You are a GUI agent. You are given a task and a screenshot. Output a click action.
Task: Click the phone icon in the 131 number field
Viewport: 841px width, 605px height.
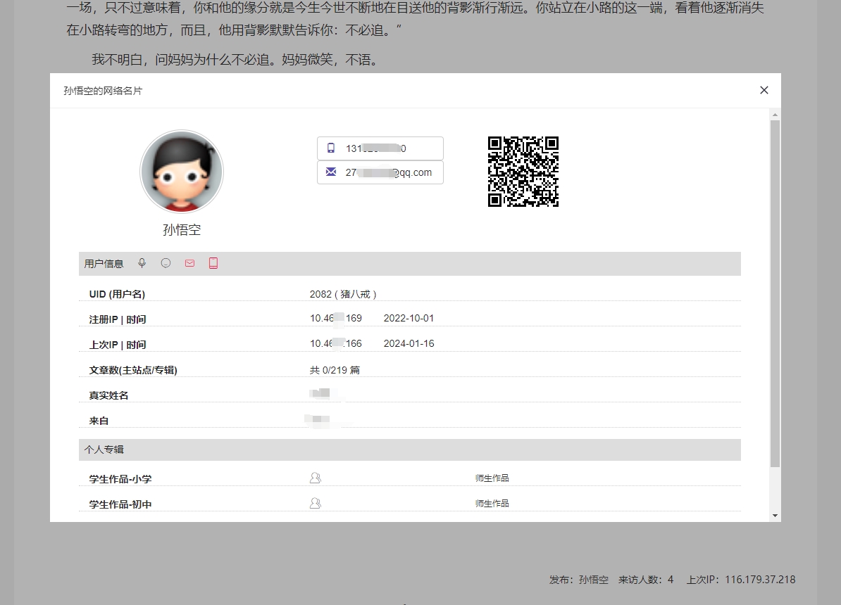(331, 148)
